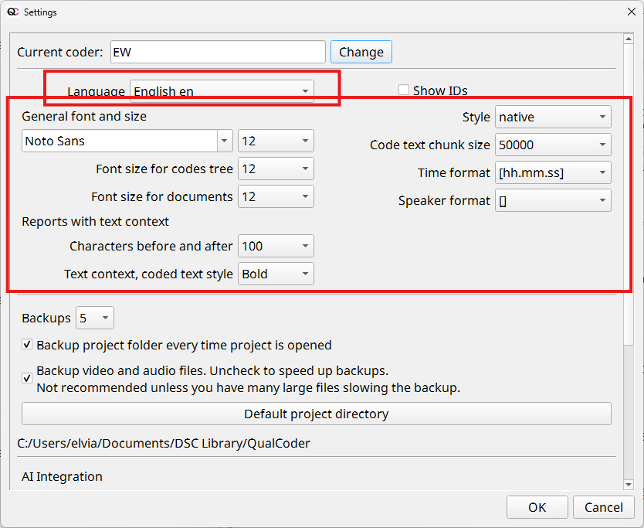Click the QualCoder app icon in title bar

[12, 12]
